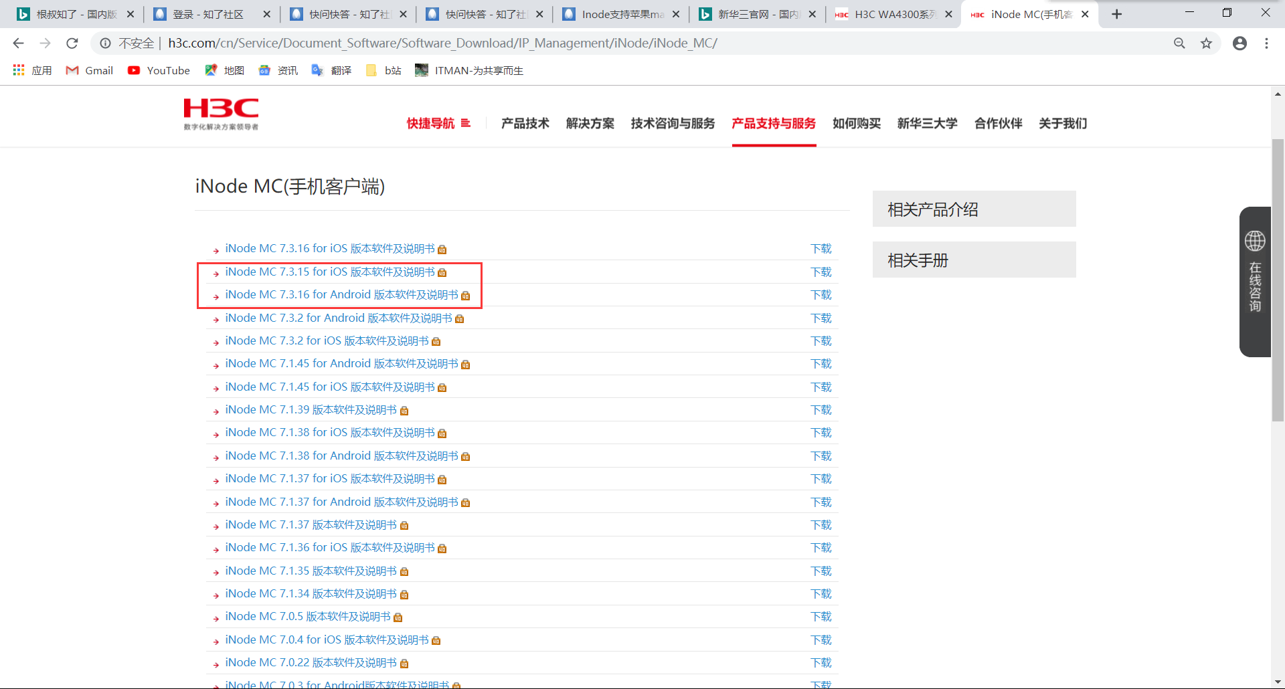Click 下载 for iNode MC 7.1.34

coord(821,594)
